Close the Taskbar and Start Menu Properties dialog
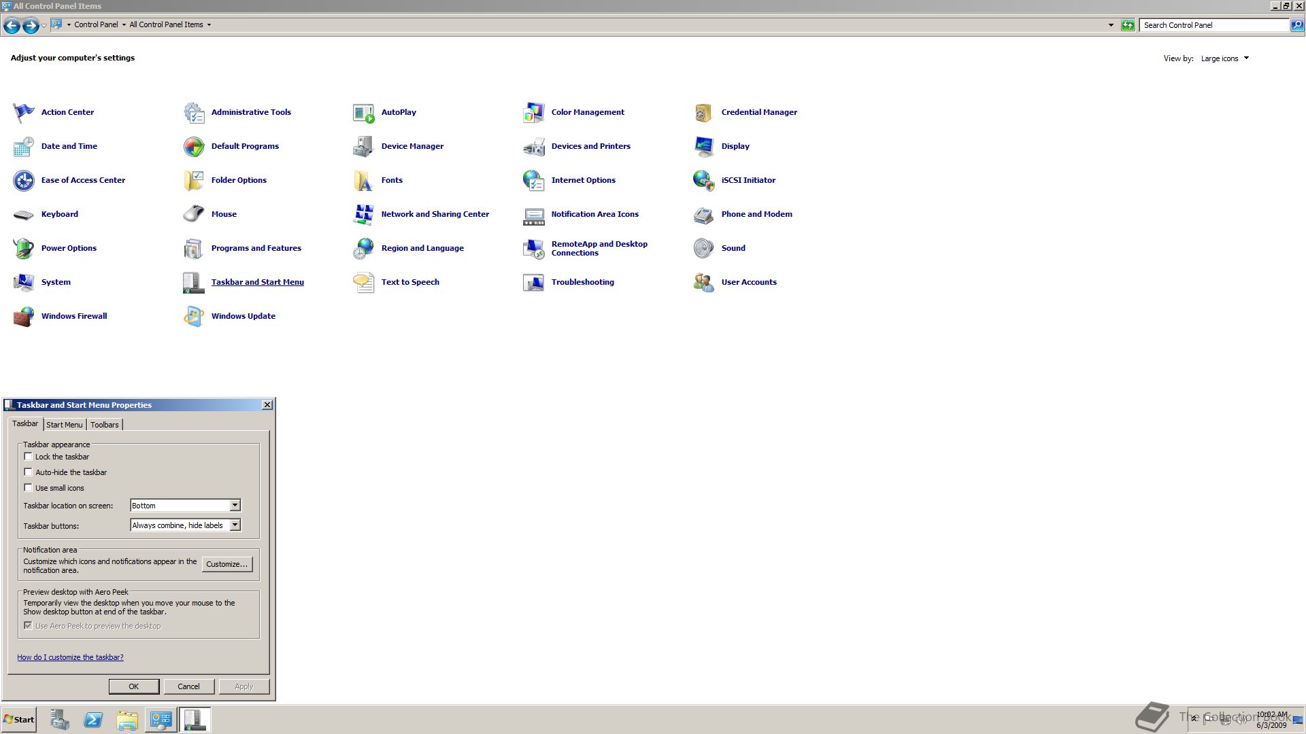The image size is (1306, 734). coord(267,405)
